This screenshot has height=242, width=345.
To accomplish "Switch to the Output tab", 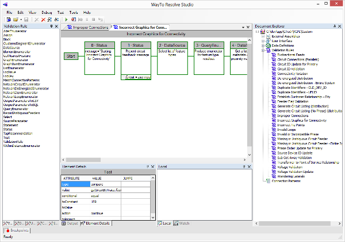I will (70, 223).
